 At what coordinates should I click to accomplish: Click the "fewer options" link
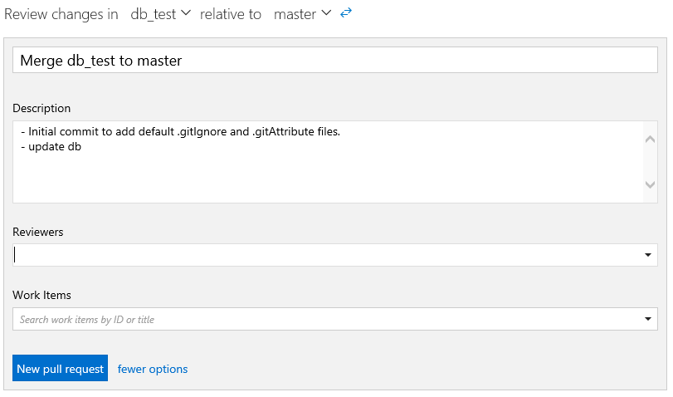click(x=153, y=369)
